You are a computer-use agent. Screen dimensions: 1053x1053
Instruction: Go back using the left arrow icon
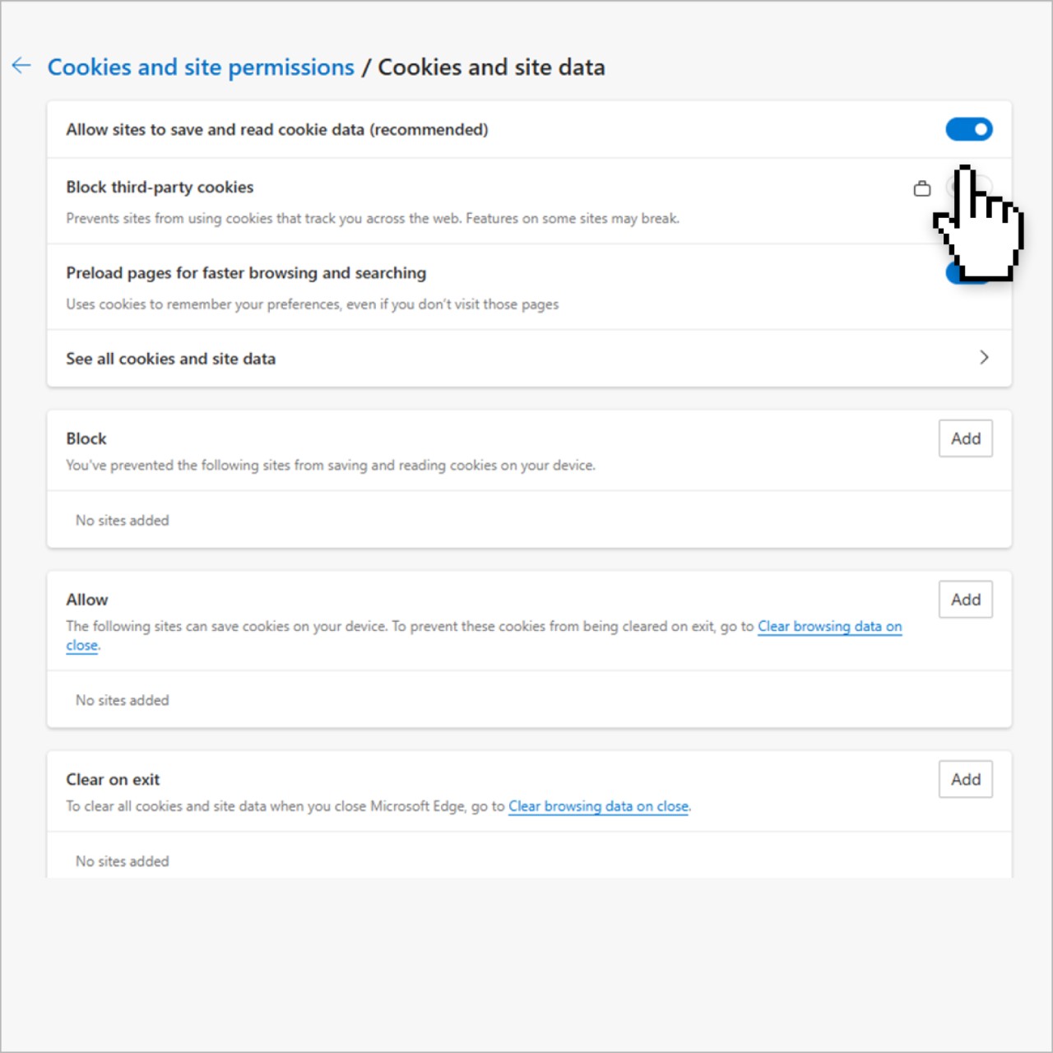pyautogui.click(x=21, y=66)
